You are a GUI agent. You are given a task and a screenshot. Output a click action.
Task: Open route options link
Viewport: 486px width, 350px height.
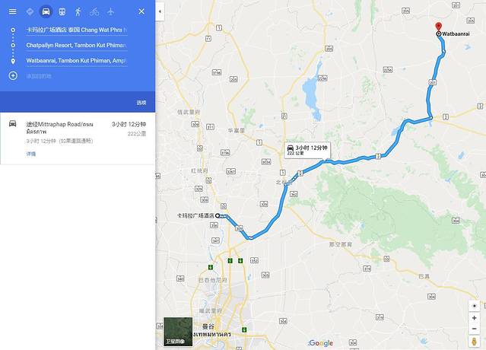coord(141,103)
